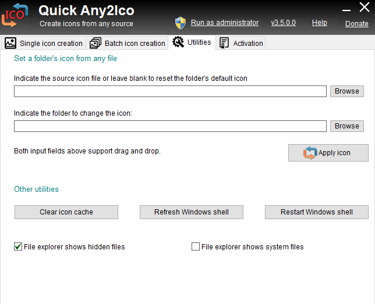Switch to the Batch icon creation tab
Viewport: 375px width, 304px height.
click(x=127, y=43)
